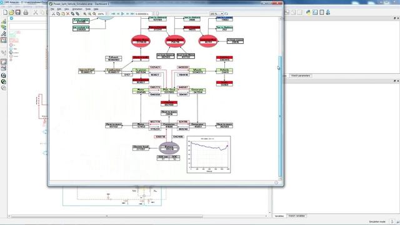This screenshot has width=400, height=225.
Task: Step animation one frame back
Action: (118, 14)
